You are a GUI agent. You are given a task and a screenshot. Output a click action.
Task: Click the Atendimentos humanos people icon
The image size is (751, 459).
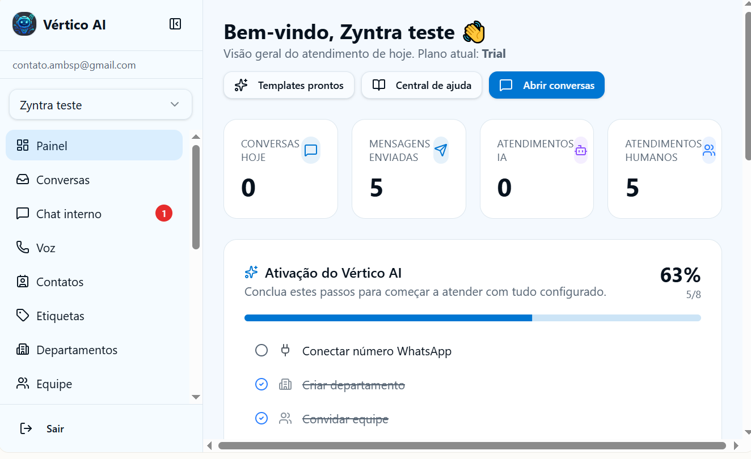[709, 150]
